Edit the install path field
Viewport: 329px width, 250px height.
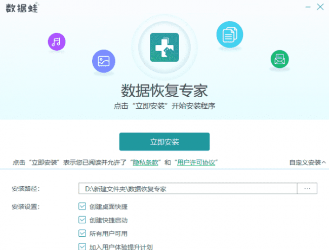point(188,189)
